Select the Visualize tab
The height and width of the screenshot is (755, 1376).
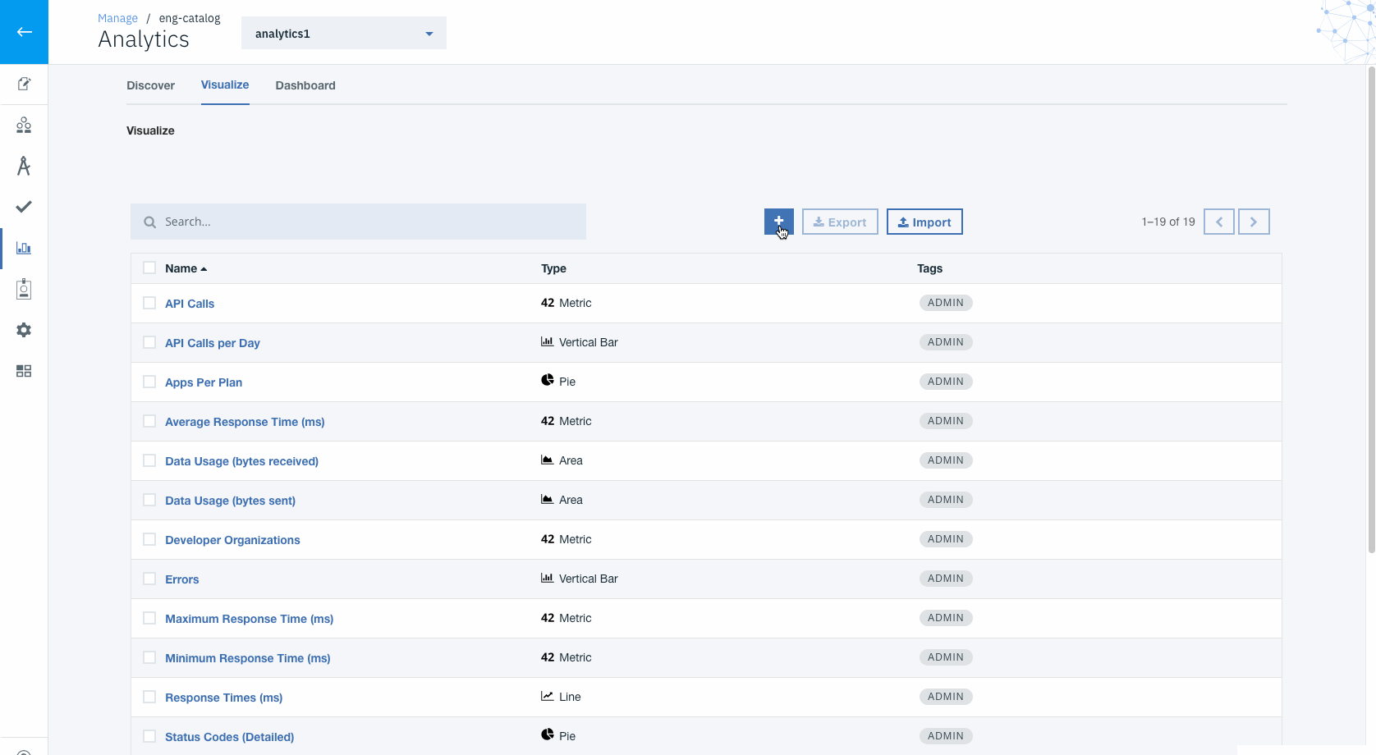point(225,85)
